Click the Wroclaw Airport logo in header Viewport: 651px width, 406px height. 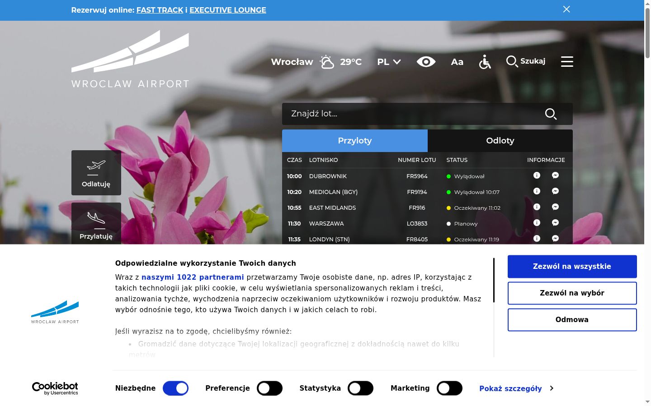pyautogui.click(x=130, y=59)
